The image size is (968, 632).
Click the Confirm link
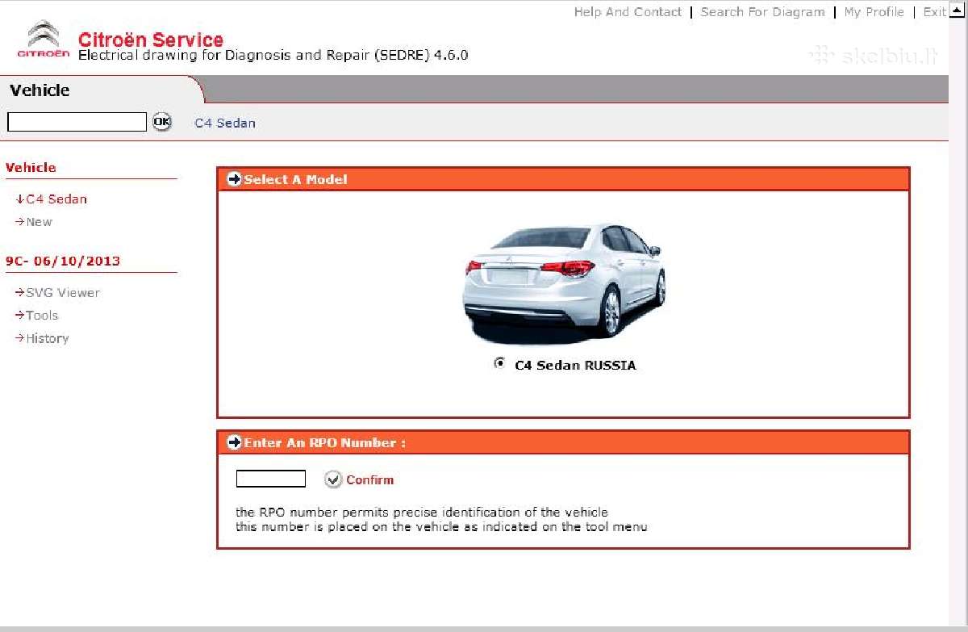[369, 479]
